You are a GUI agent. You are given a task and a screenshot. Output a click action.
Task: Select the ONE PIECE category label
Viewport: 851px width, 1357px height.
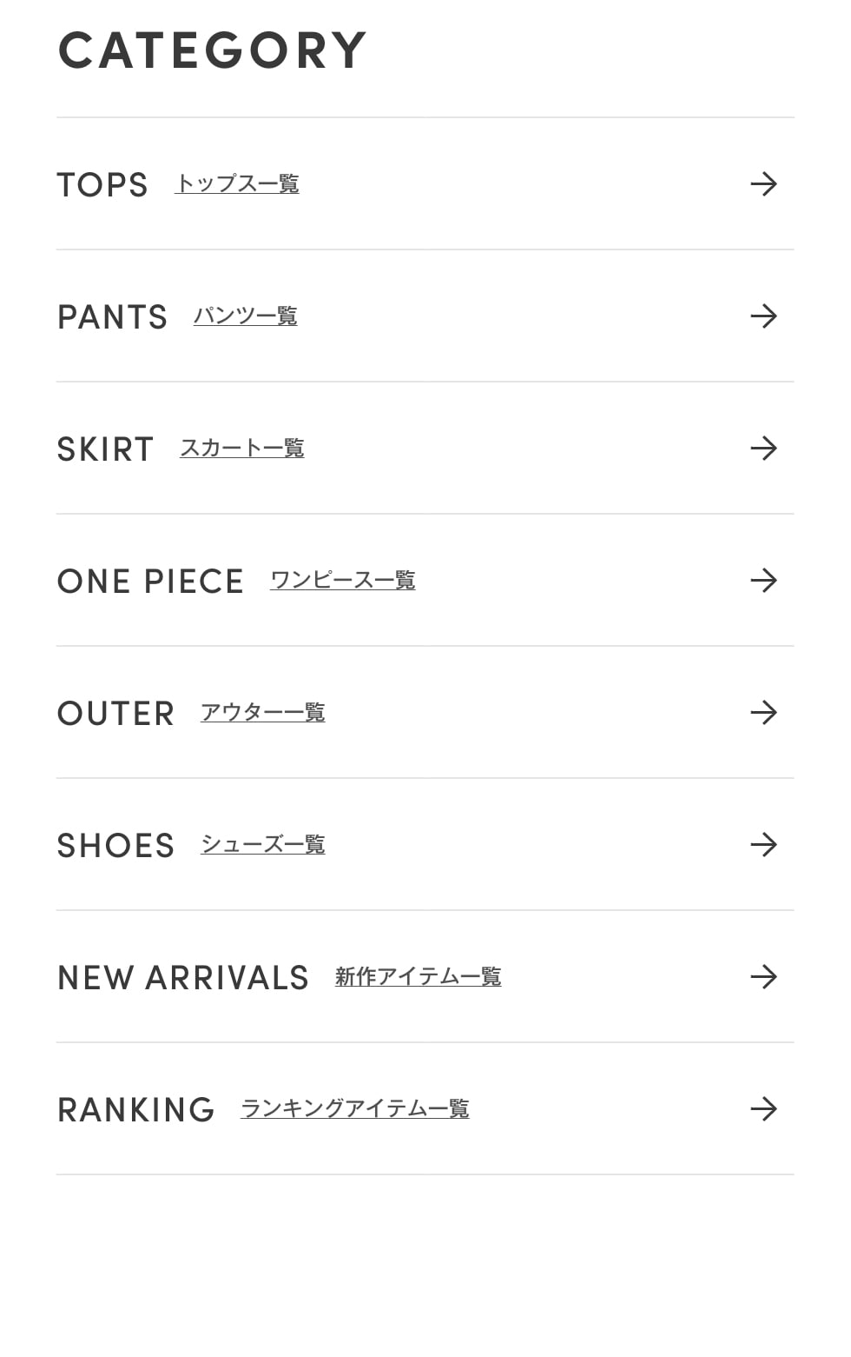[150, 582]
